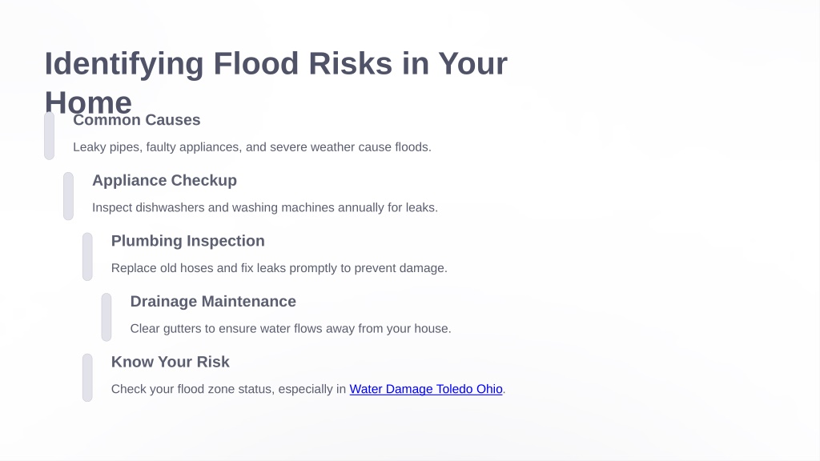The height and width of the screenshot is (461, 820).
Task: Click the pill marker beside Common Causes
Action: pos(49,135)
